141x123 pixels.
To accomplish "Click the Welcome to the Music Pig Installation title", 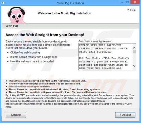I will (x=64, y=13).
